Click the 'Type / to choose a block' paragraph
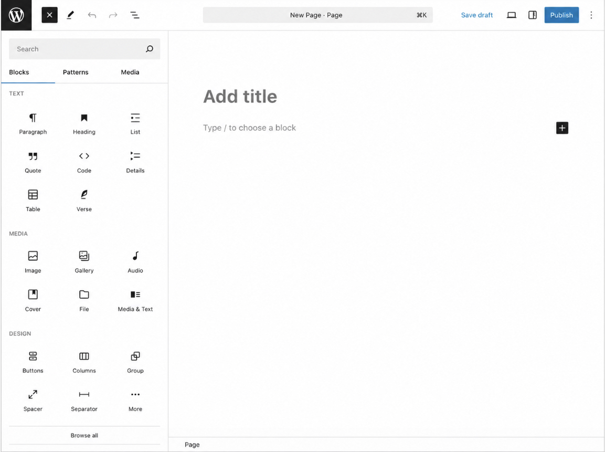Image resolution: width=605 pixels, height=452 pixels. (249, 128)
